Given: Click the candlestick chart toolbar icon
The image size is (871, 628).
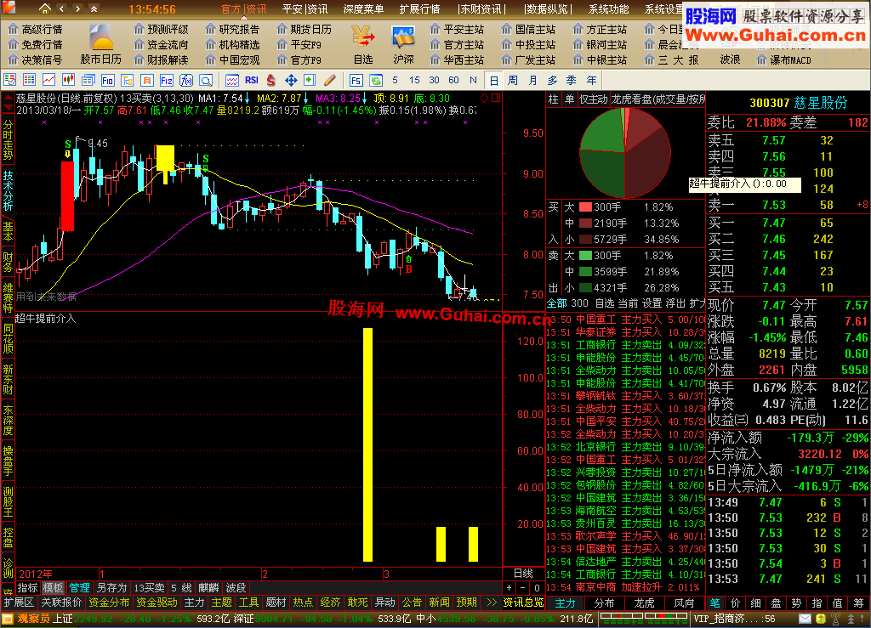Looking at the screenshot, I should coord(68,81).
